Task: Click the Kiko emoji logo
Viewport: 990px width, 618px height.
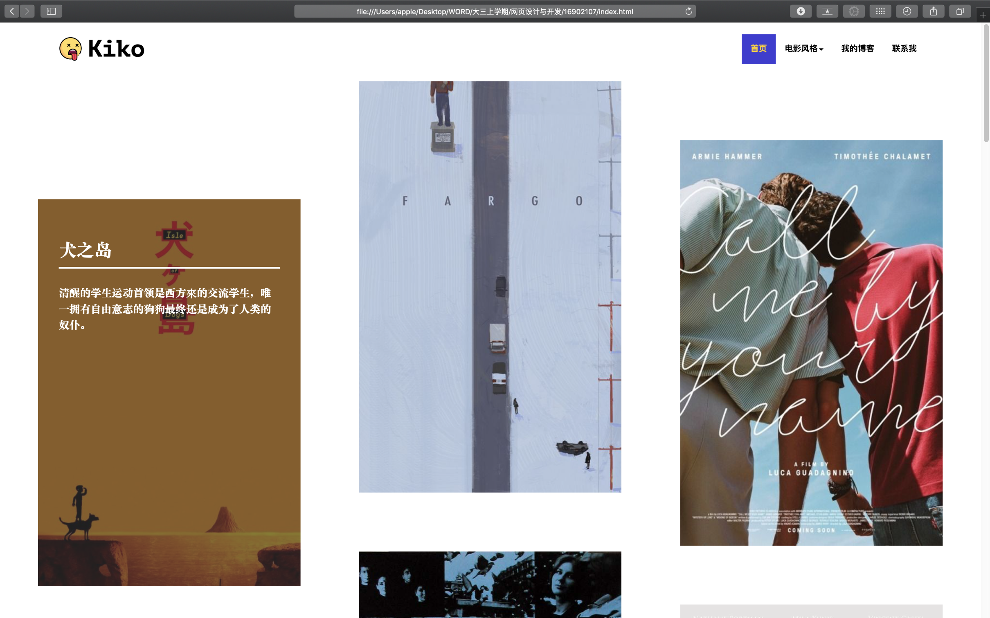Action: point(70,49)
